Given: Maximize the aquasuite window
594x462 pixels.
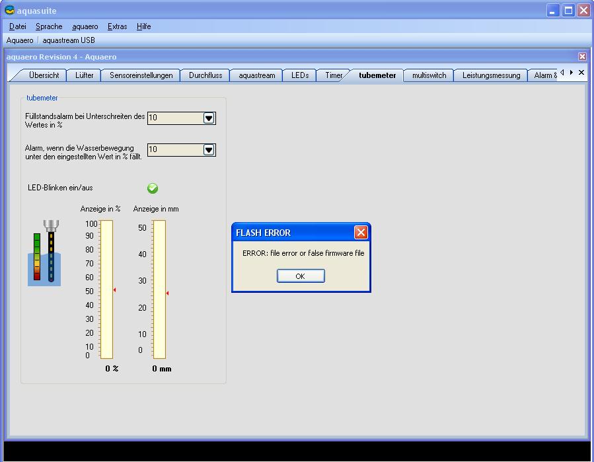Looking at the screenshot, I should click(569, 10).
